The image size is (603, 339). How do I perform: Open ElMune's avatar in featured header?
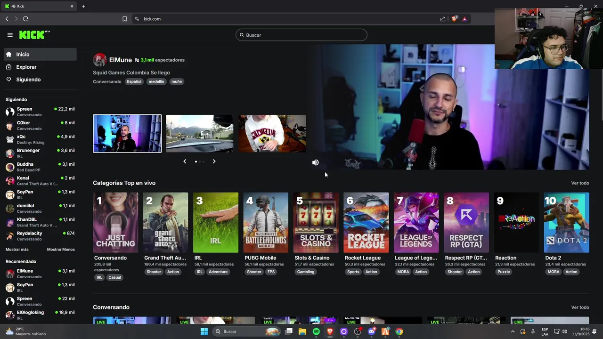(x=100, y=60)
